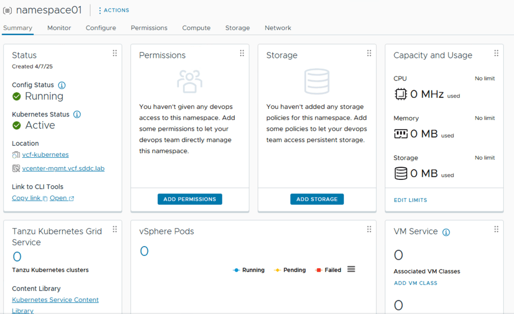This screenshot has height=314, width=514.
Task: Copy the CLI Tools link
Action: coord(29,198)
